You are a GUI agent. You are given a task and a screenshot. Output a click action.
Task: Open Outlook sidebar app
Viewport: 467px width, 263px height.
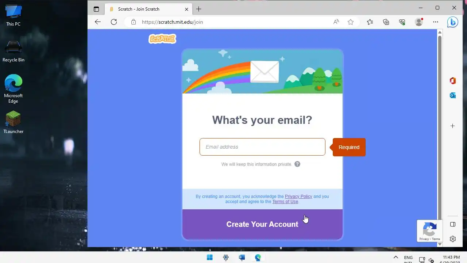click(453, 95)
